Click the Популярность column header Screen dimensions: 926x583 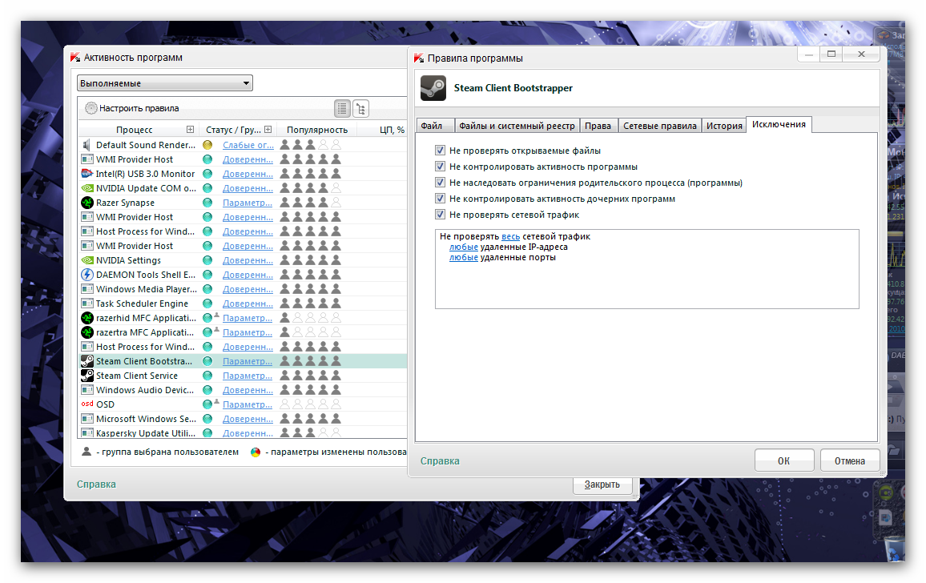coord(317,130)
